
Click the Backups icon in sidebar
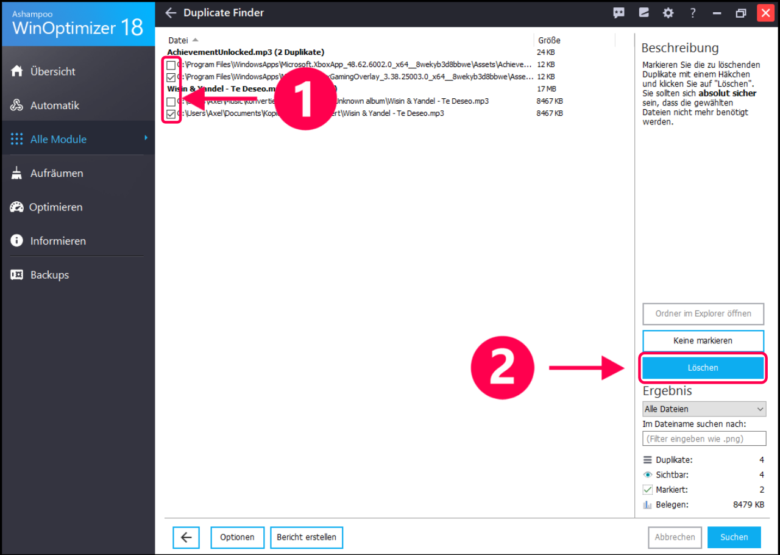[17, 274]
